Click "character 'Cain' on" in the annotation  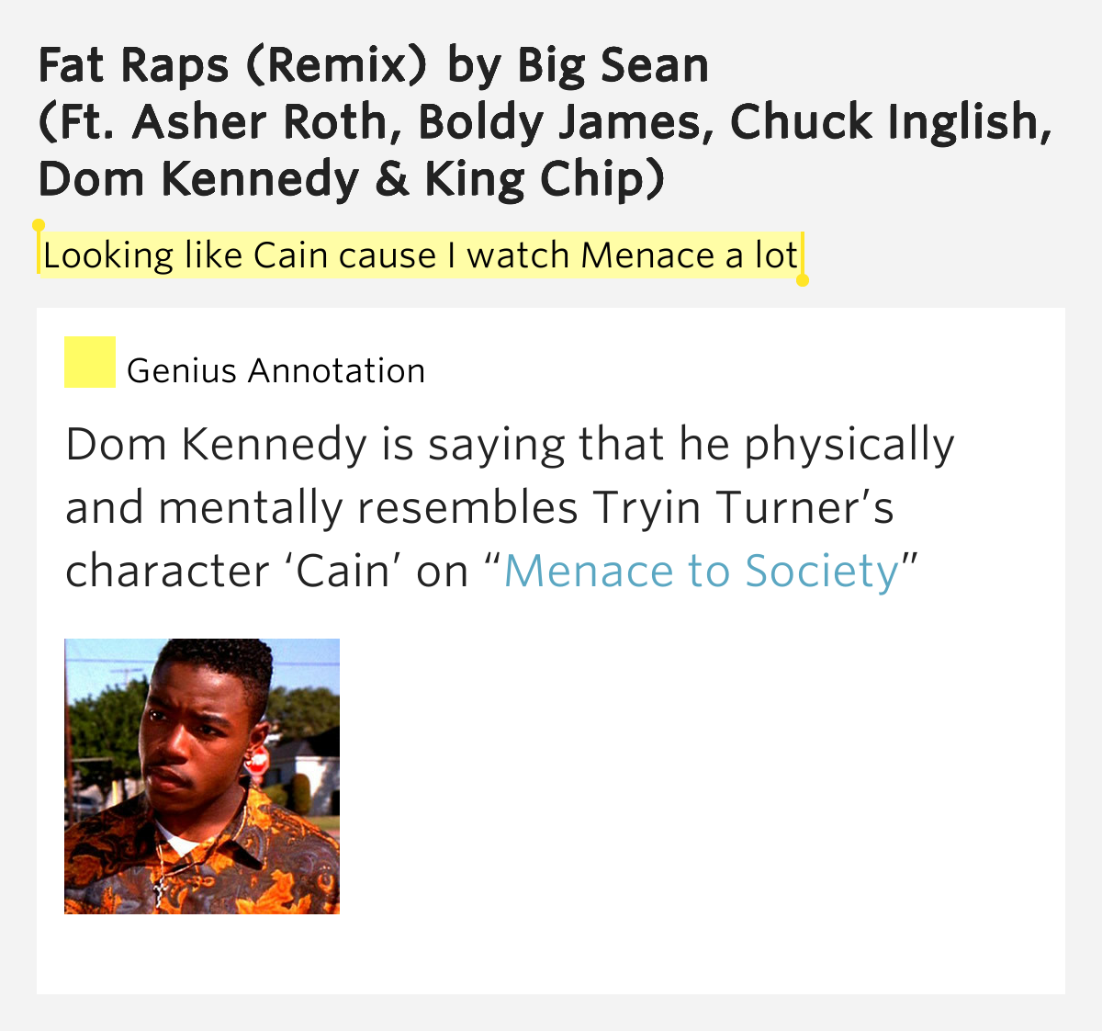click(267, 572)
